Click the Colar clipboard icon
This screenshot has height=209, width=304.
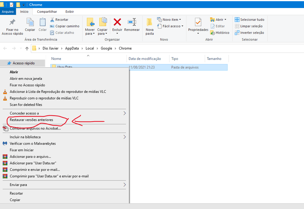(x=43, y=22)
